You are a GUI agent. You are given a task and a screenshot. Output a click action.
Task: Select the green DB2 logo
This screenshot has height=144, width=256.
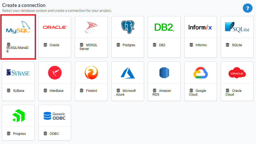(164, 27)
